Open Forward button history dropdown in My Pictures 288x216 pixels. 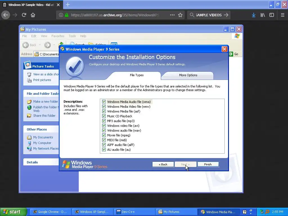[54, 45]
